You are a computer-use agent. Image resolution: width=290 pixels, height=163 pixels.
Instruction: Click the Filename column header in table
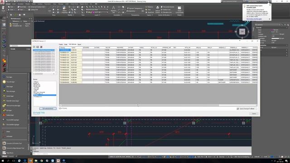coord(65,48)
